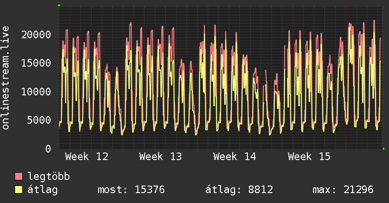Image resolution: width=389 pixels, height=203 pixels.
Task: Click the legtöbb legend label
Action: 49,176
